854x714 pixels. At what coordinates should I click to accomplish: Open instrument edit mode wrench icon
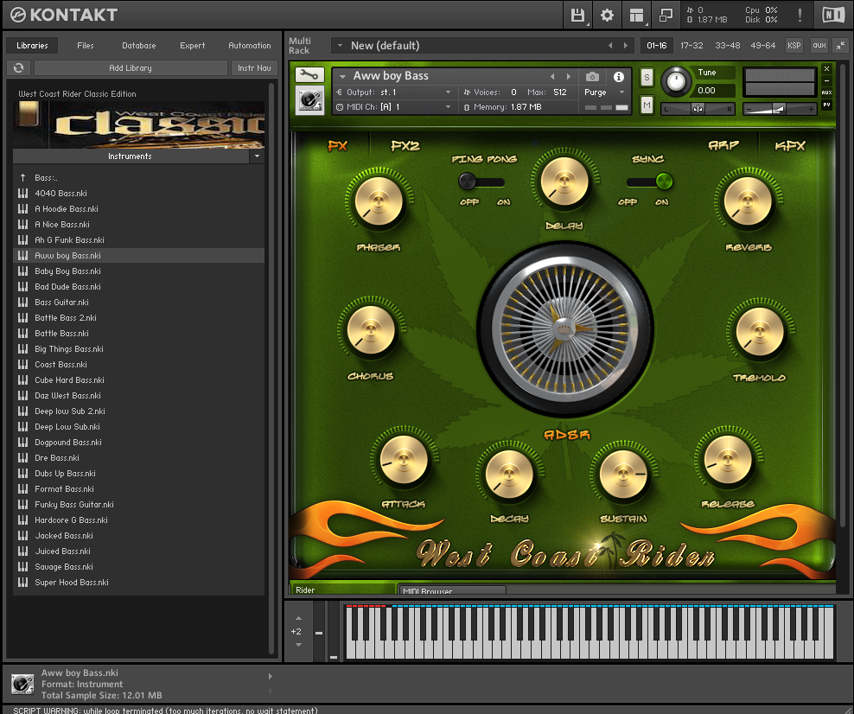(309, 74)
